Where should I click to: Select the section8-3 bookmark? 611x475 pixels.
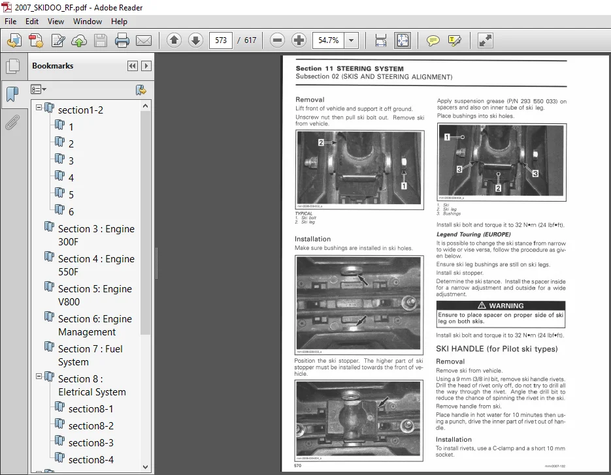click(91, 443)
